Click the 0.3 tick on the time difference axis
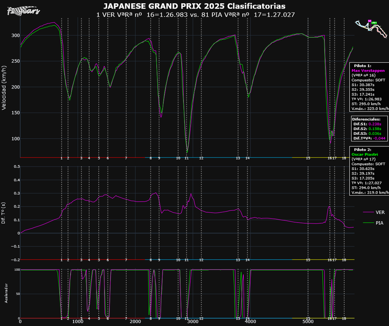The image size is (389, 326). (17, 193)
